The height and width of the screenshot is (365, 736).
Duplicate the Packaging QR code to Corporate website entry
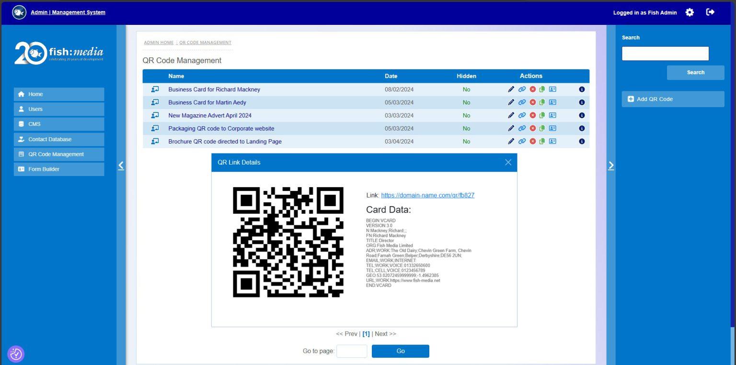[x=542, y=128]
